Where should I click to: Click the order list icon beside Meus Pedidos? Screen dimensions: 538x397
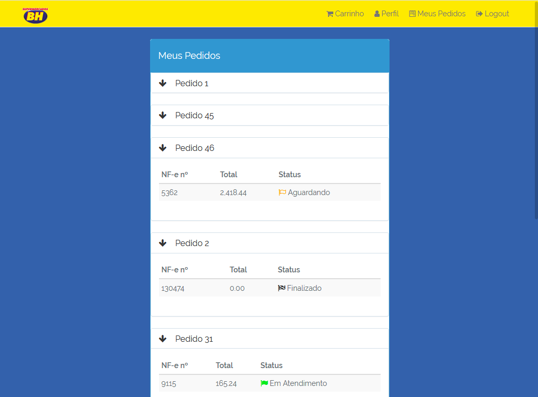tap(412, 14)
